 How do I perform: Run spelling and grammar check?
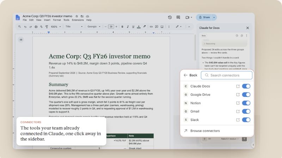[x=41, y=27]
